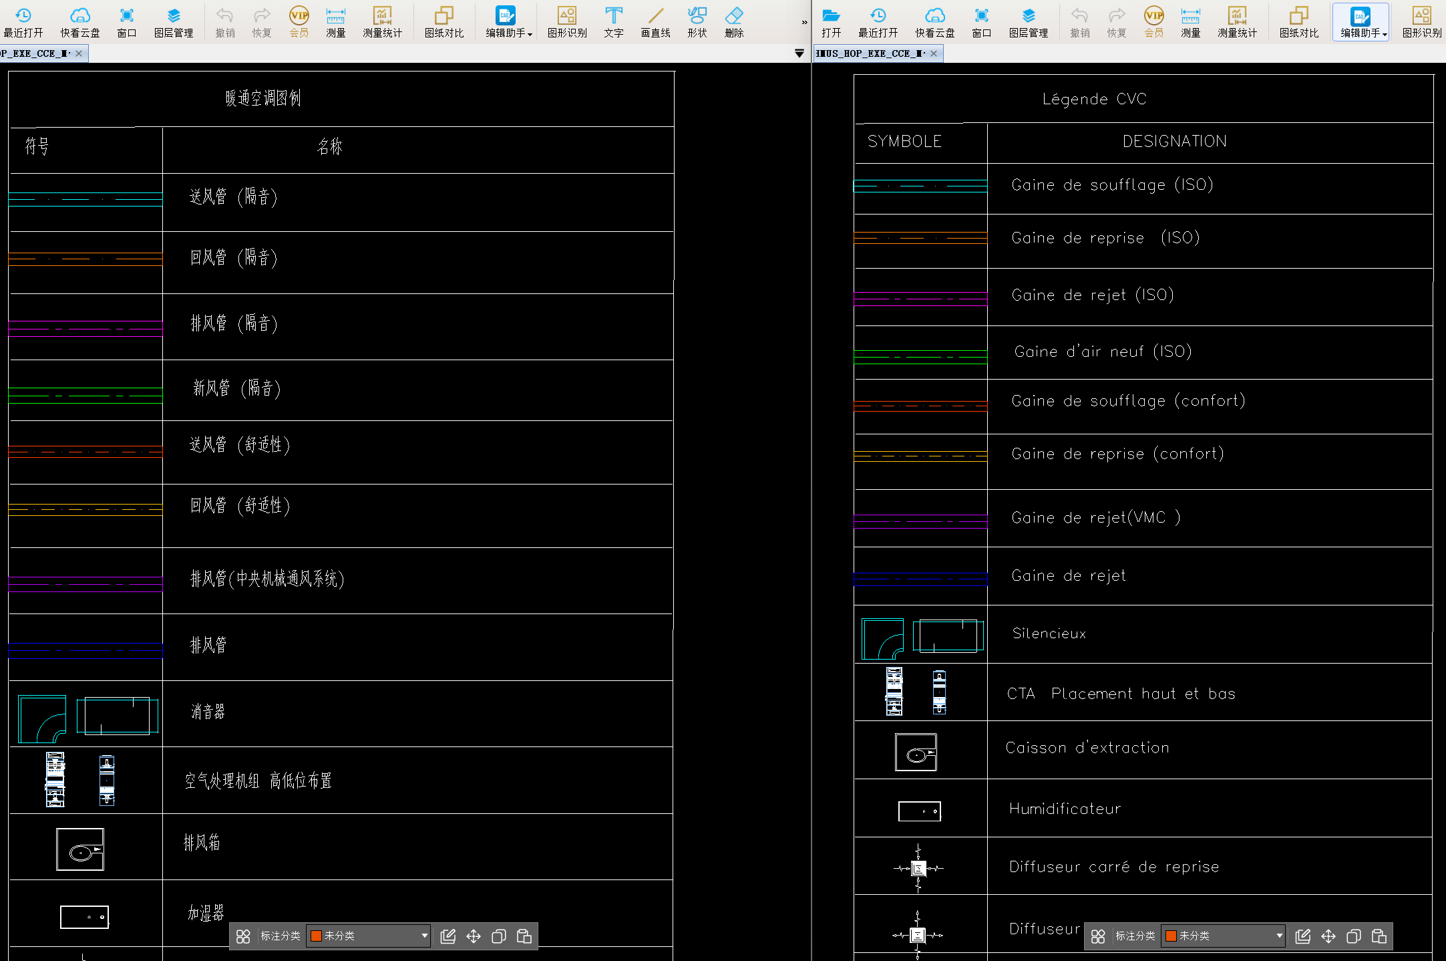Select 图形识别 in left window toolbar

coord(567,22)
